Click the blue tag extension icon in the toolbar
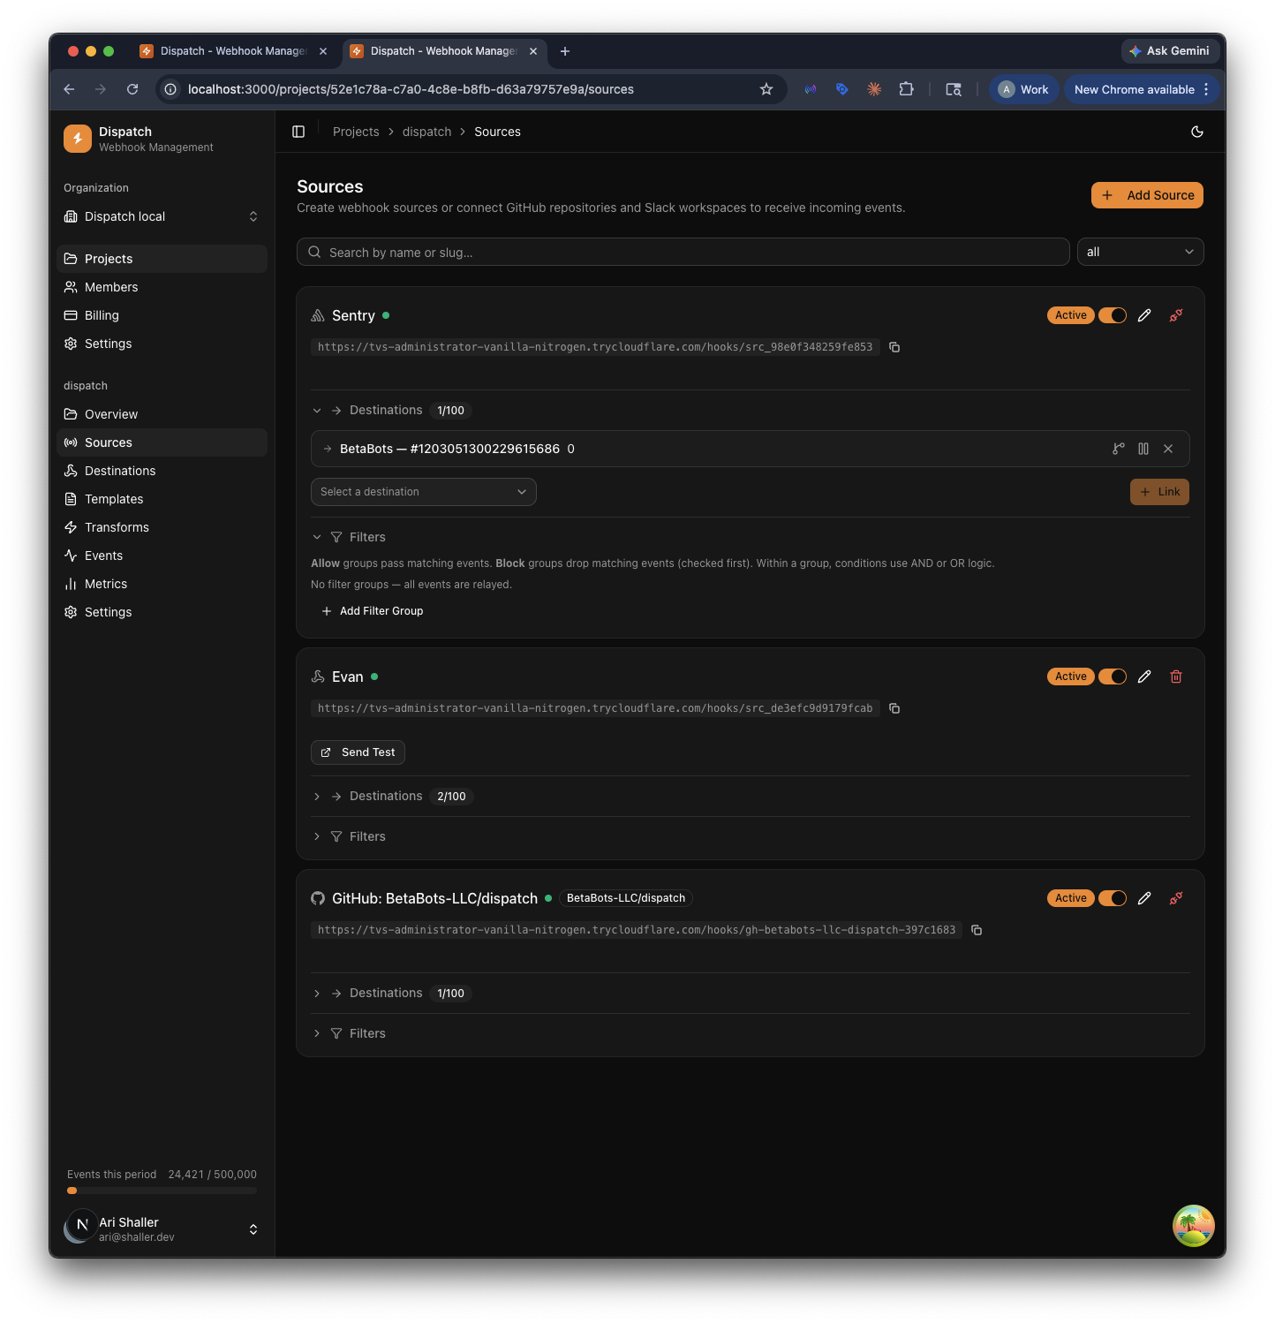Image resolution: width=1275 pixels, height=1323 pixels. pos(842,89)
